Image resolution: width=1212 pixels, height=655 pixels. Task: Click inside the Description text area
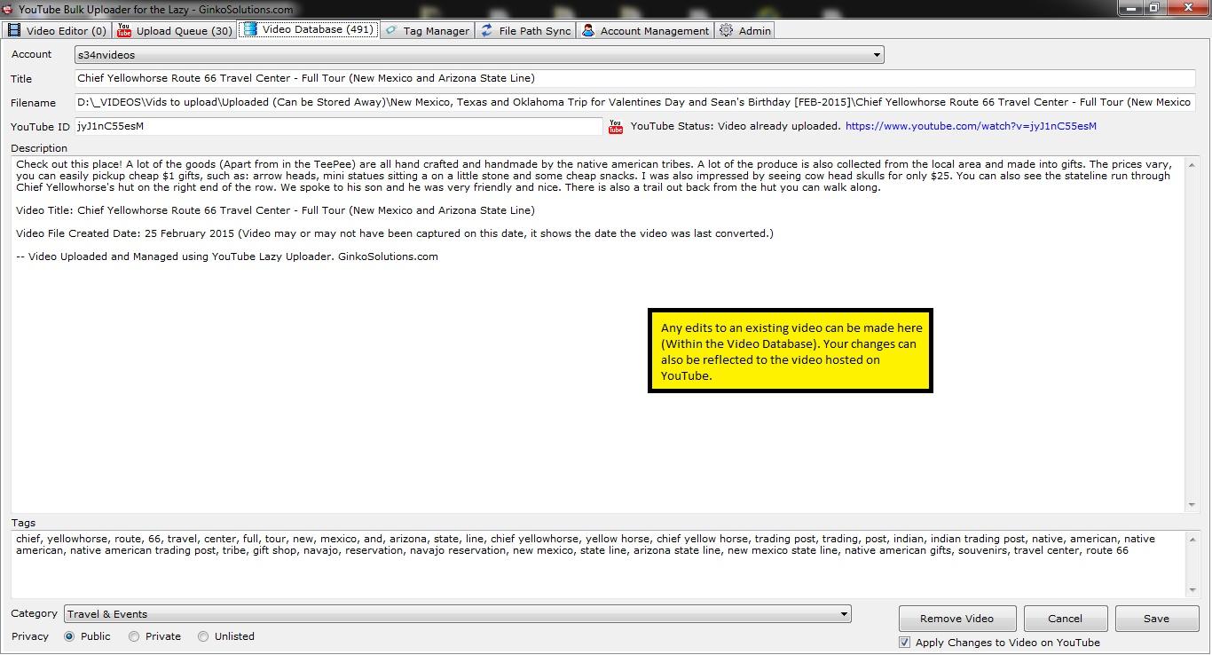[x=599, y=334]
